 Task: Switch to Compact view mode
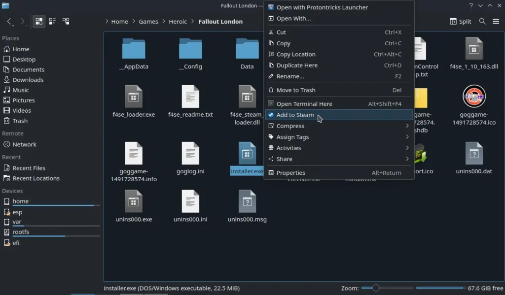pyautogui.click(x=52, y=21)
